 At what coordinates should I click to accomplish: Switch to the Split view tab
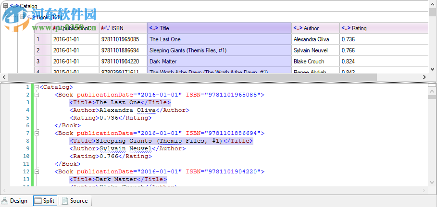[45, 201]
